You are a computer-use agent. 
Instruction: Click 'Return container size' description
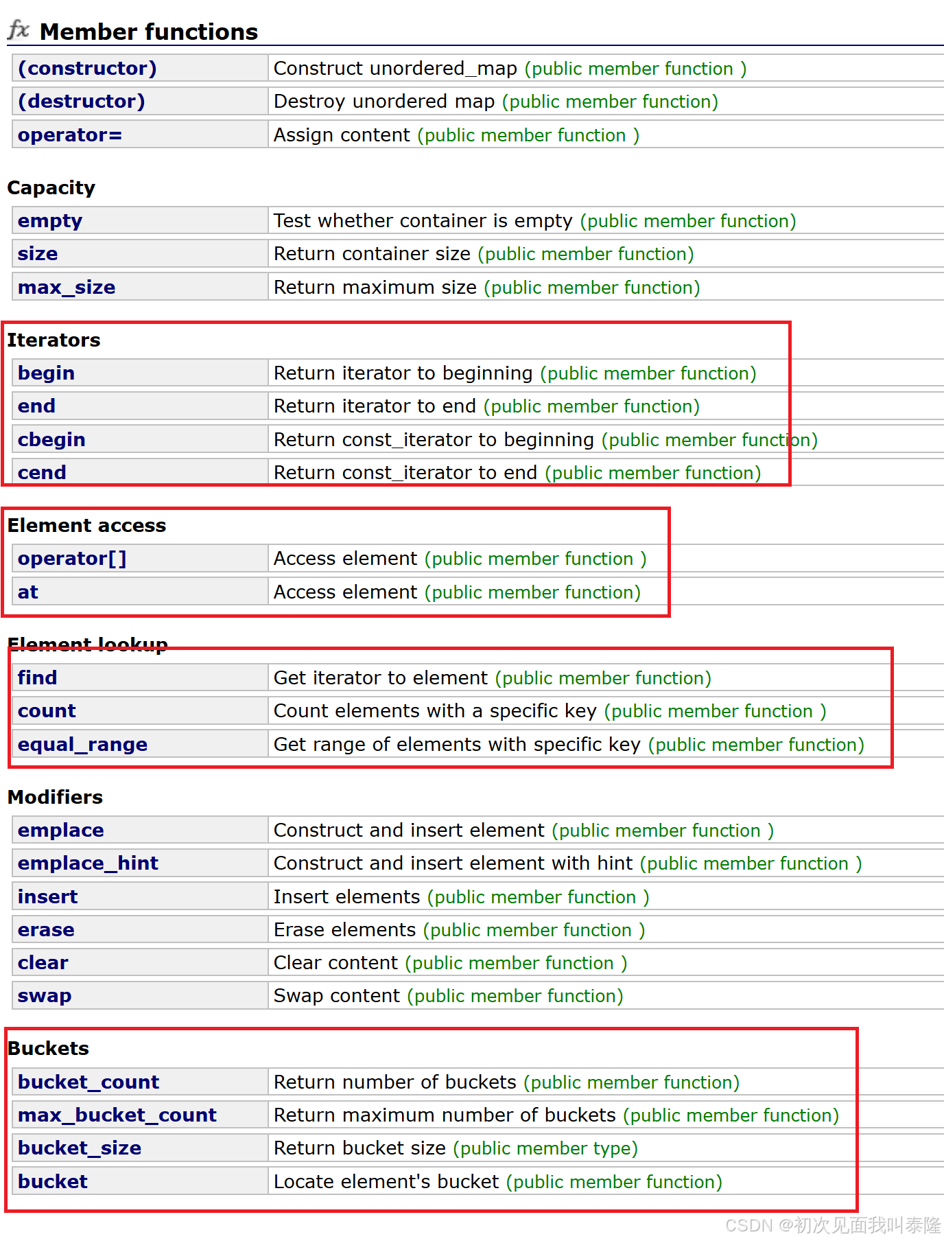point(372,254)
